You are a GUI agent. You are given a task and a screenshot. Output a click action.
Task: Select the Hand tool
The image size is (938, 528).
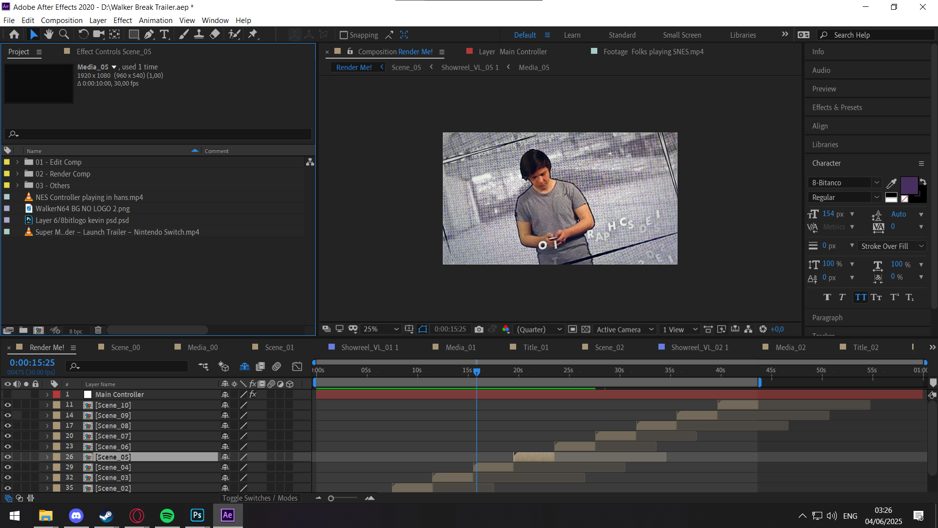tap(48, 34)
